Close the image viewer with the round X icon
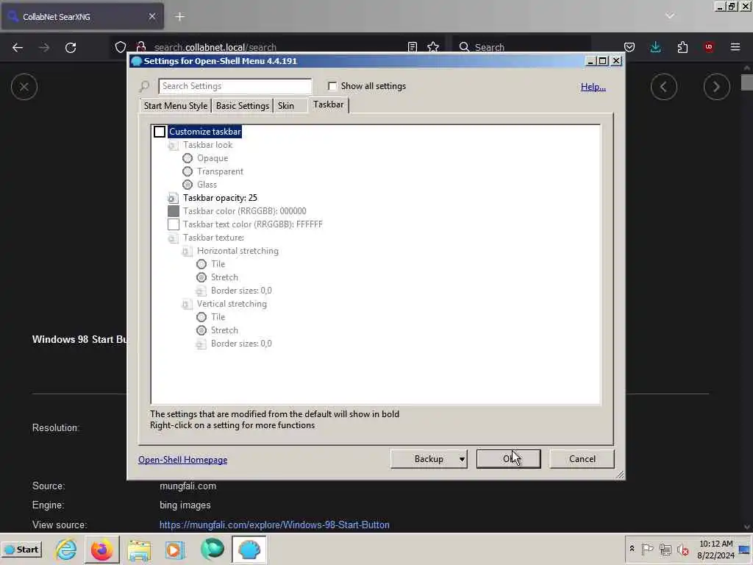753x565 pixels. click(24, 87)
